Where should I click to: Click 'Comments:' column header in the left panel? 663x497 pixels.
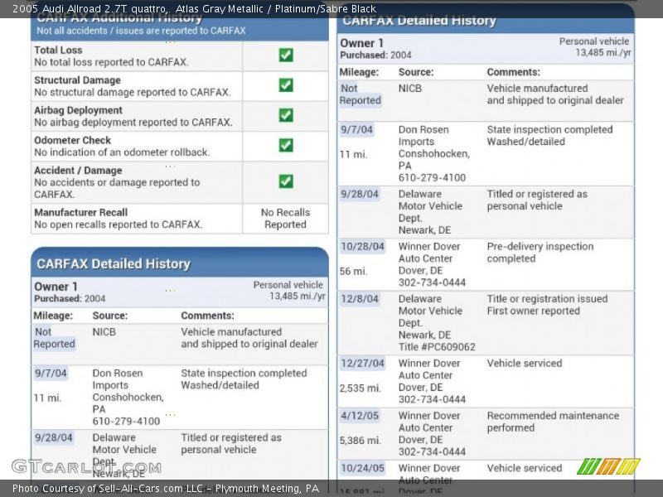tap(207, 316)
